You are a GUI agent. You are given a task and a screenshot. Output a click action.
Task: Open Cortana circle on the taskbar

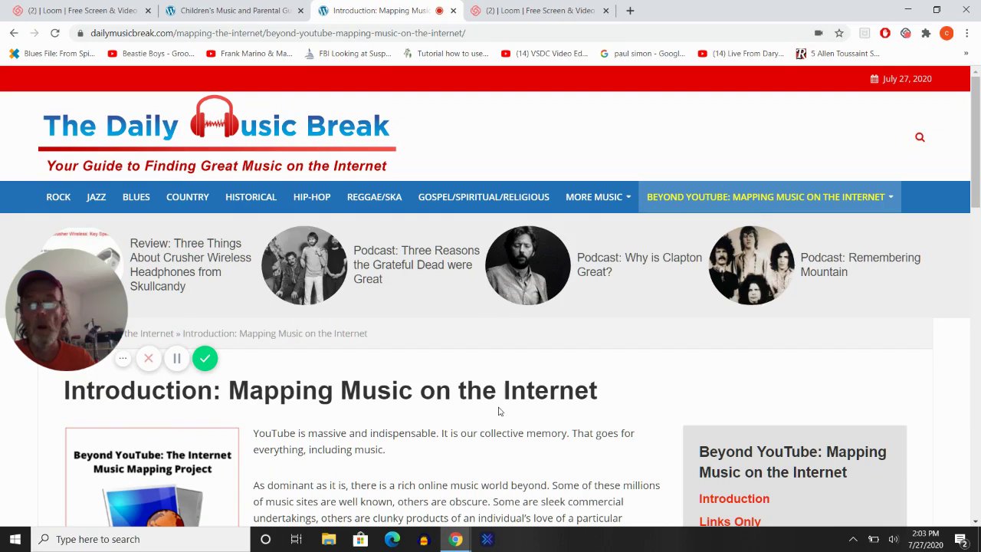coord(265,539)
